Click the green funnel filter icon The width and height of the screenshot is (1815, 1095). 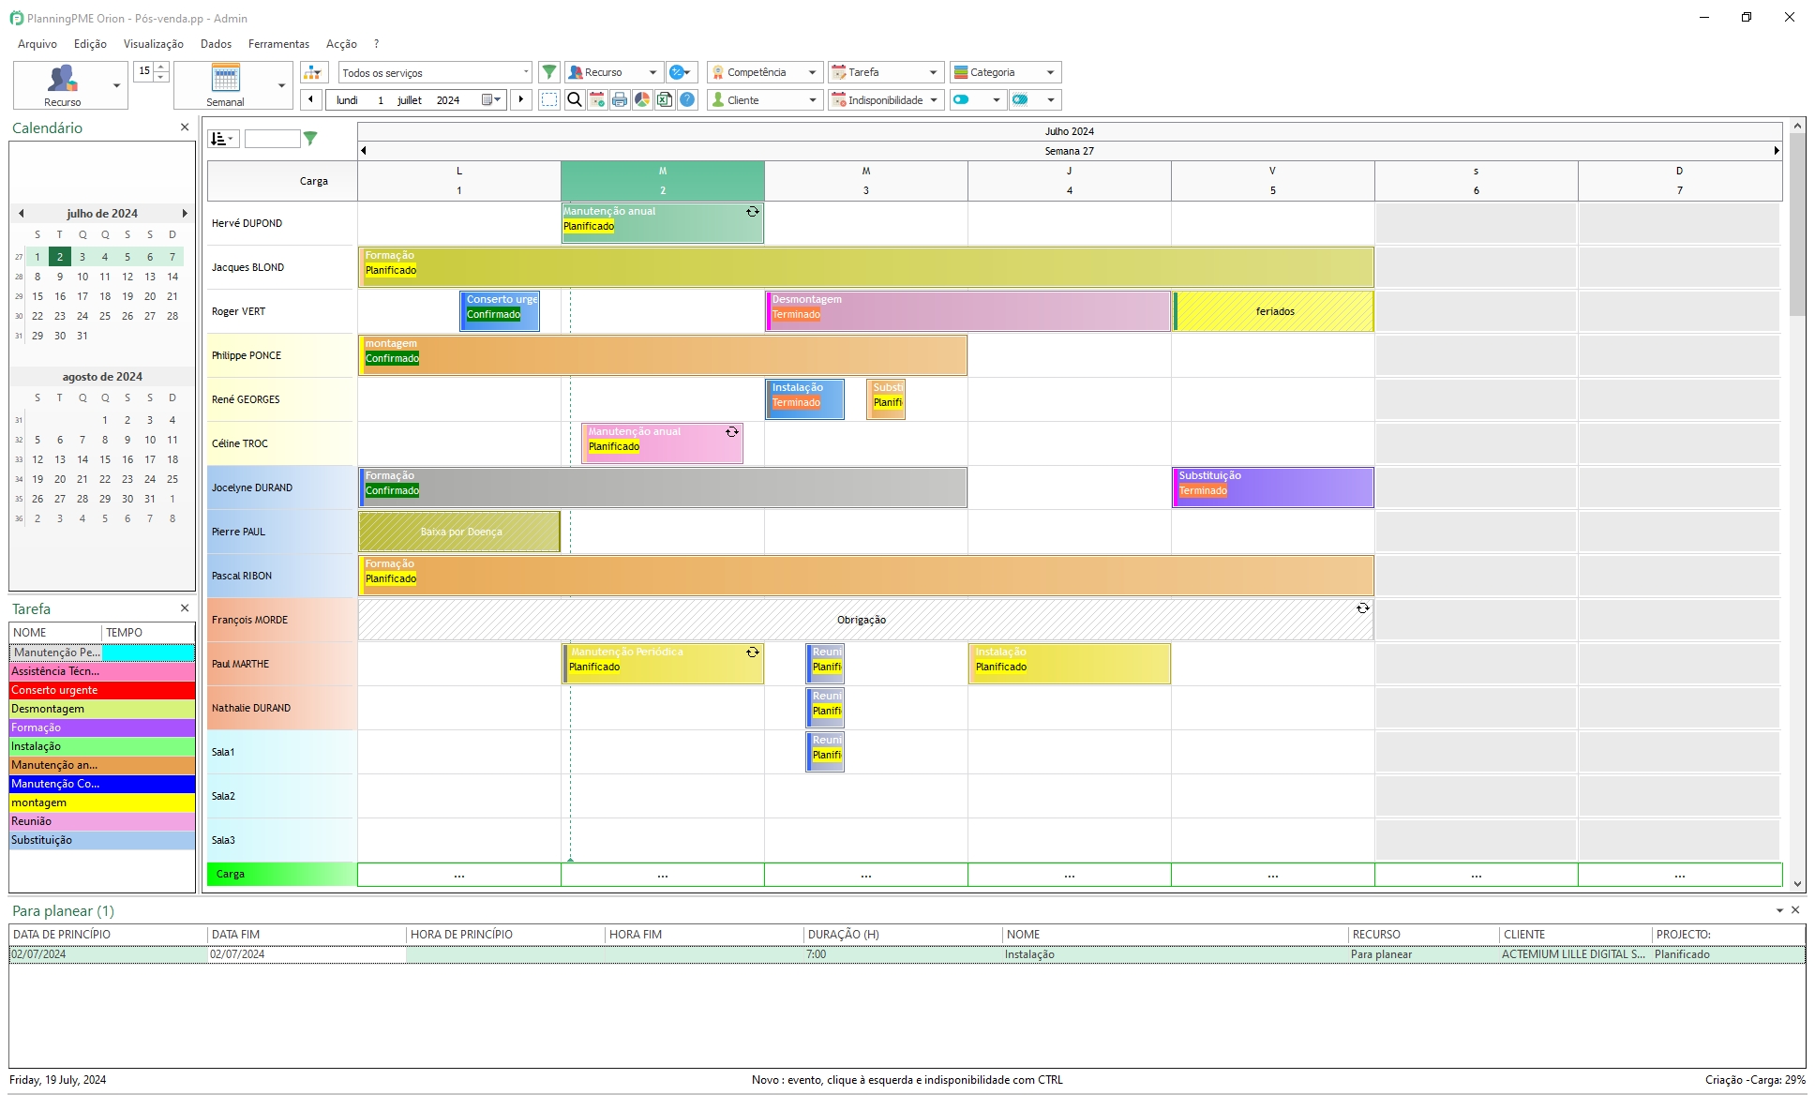point(549,72)
